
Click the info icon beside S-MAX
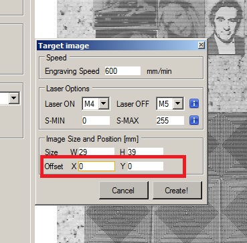[194, 120]
